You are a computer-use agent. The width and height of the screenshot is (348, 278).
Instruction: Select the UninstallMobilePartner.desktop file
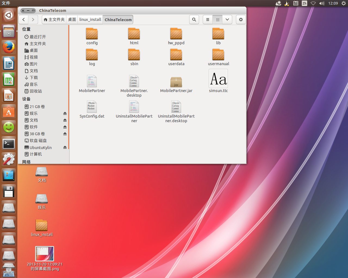pyautogui.click(x=176, y=112)
